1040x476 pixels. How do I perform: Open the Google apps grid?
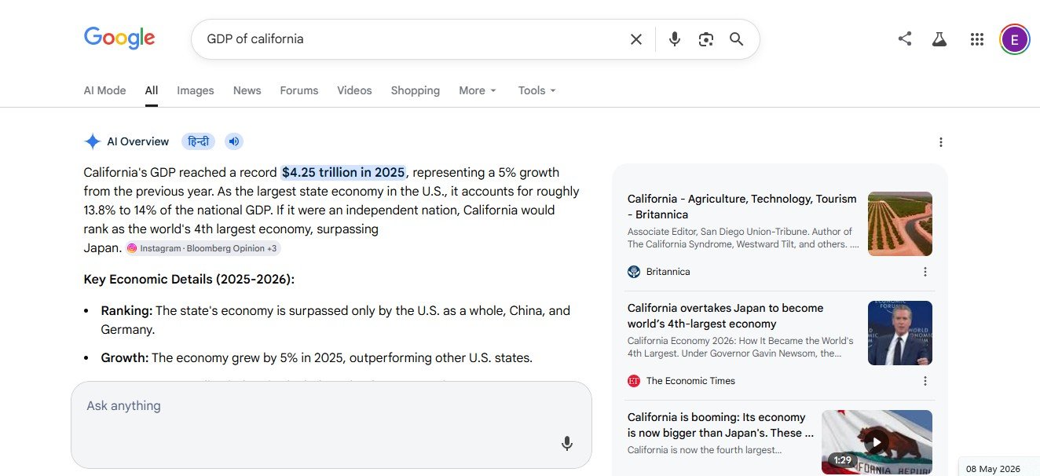977,39
